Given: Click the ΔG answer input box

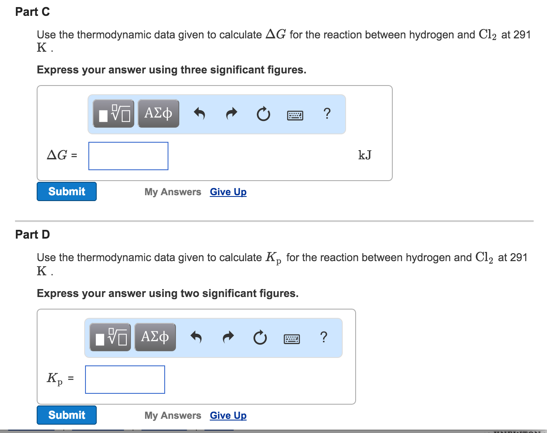Looking at the screenshot, I should 128,156.
